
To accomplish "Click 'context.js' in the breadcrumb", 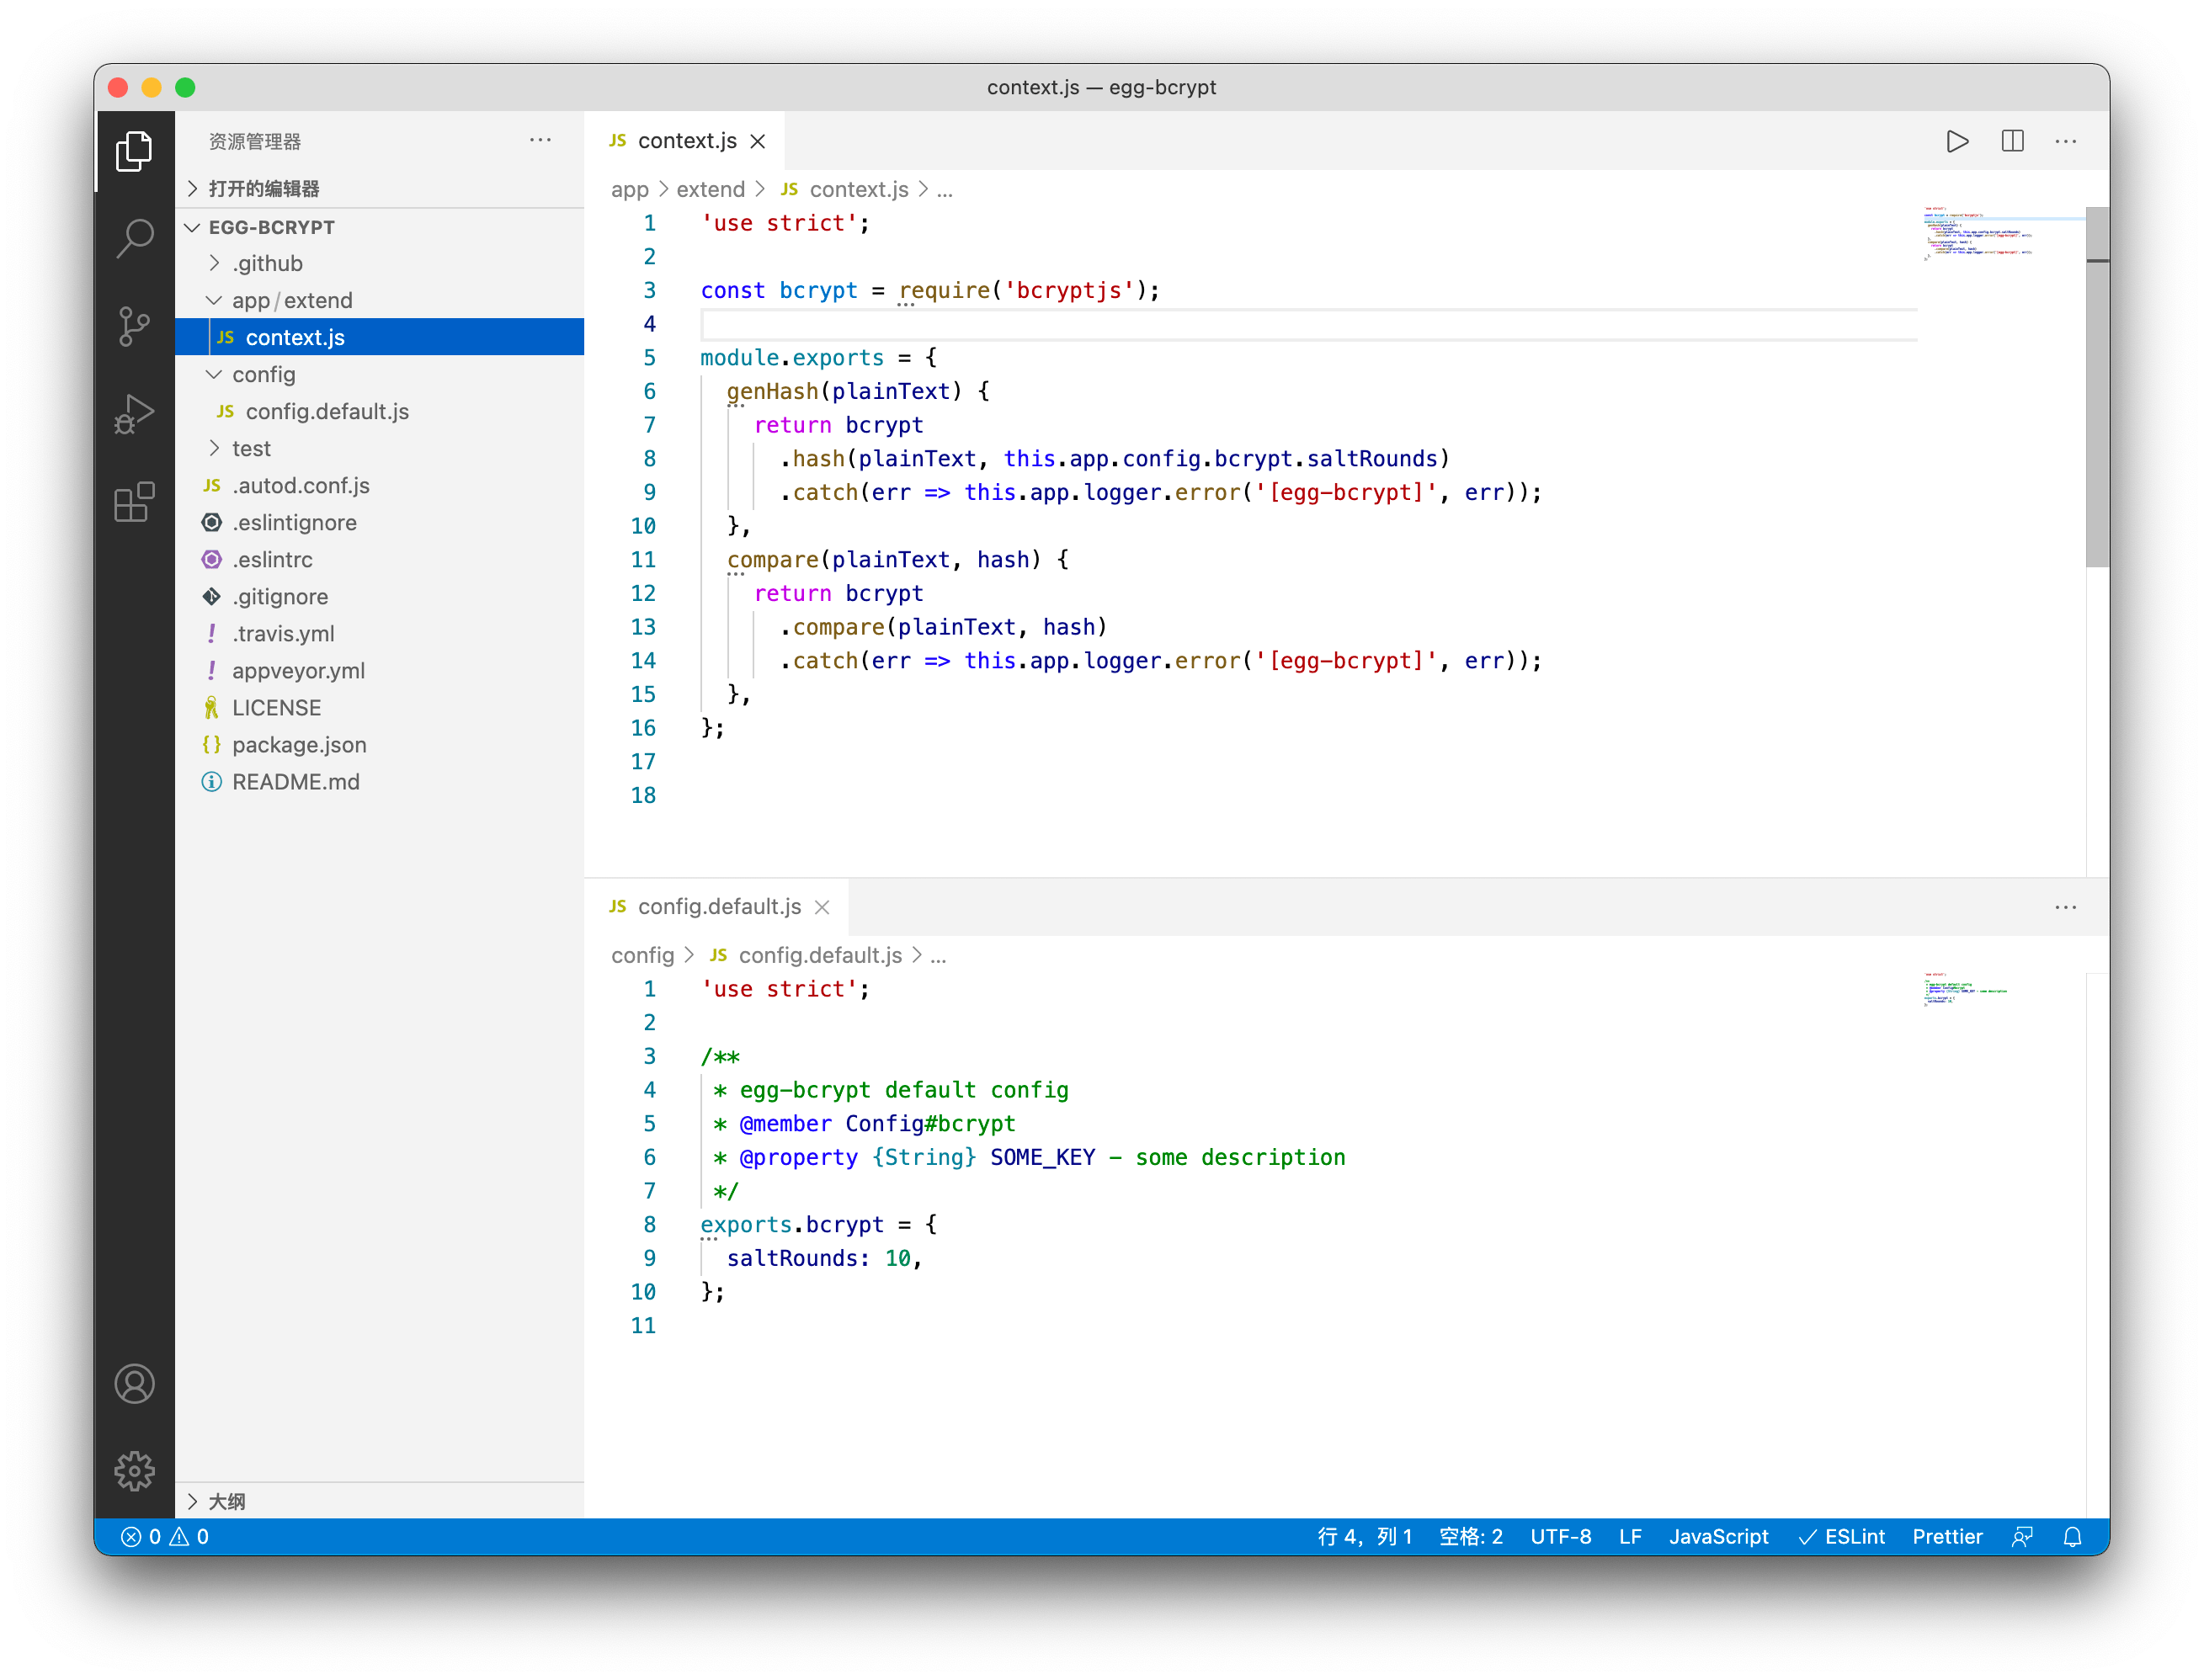I will [x=858, y=189].
